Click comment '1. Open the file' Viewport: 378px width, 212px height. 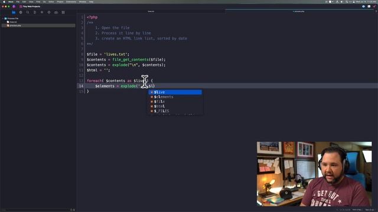[x=113, y=28]
